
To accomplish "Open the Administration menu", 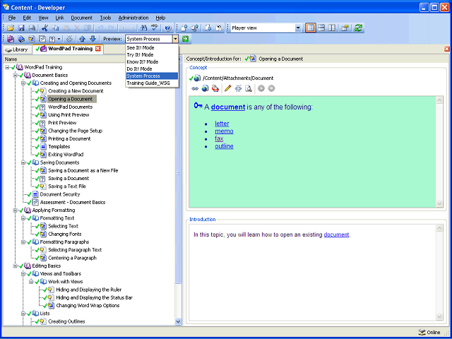I will tap(133, 18).
